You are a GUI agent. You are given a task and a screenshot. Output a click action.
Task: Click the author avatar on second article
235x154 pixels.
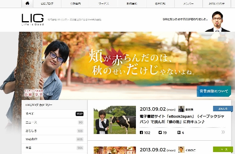pos(181,150)
